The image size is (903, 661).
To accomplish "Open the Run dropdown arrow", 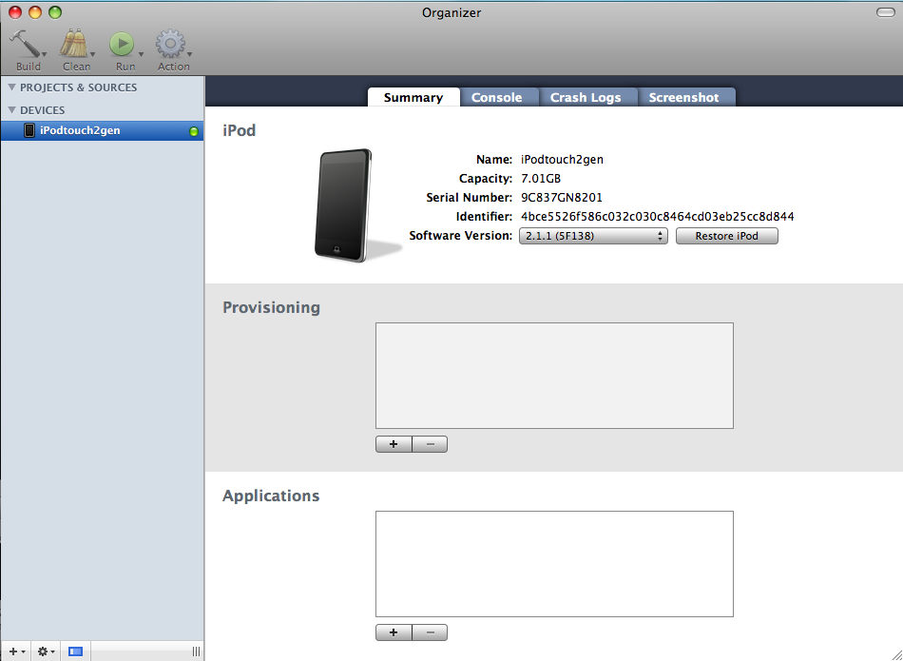I will click(x=141, y=54).
